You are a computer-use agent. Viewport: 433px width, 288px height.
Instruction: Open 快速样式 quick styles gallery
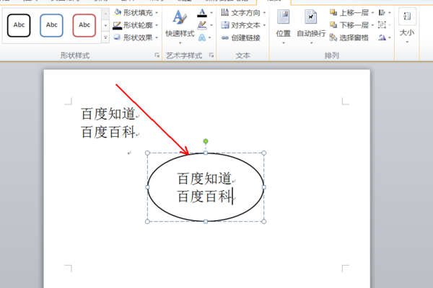click(180, 26)
